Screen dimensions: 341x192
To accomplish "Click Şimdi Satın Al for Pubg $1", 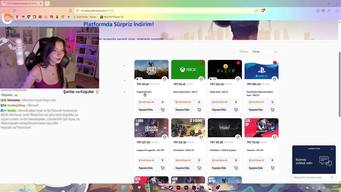I will tap(151, 102).
